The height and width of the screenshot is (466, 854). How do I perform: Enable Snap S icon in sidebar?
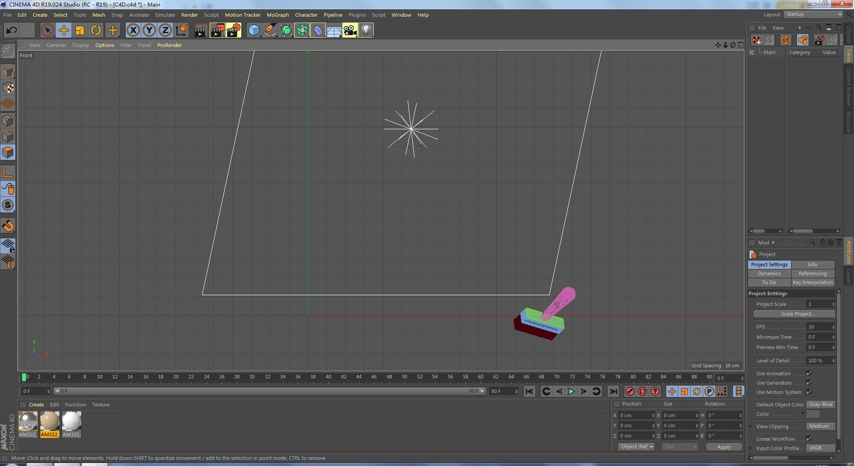pyautogui.click(x=8, y=205)
